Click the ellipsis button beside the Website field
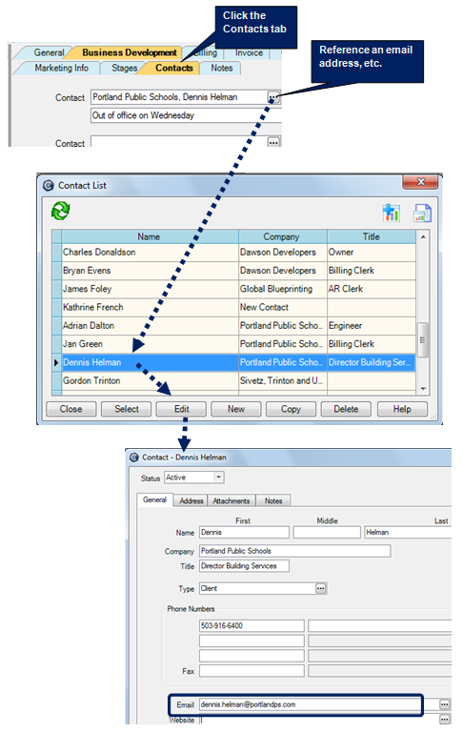The height and width of the screenshot is (733, 463). [x=444, y=720]
